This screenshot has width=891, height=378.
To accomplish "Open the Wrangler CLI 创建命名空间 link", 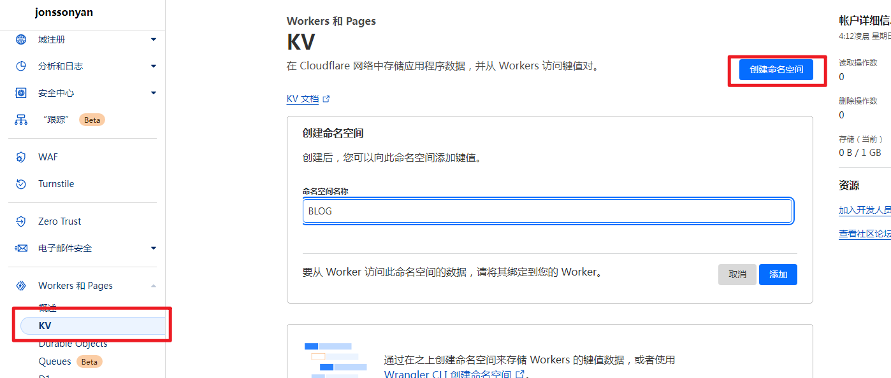I will click(447, 374).
